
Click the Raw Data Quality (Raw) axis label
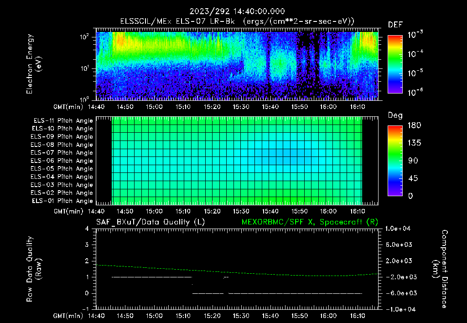[x=34, y=269]
